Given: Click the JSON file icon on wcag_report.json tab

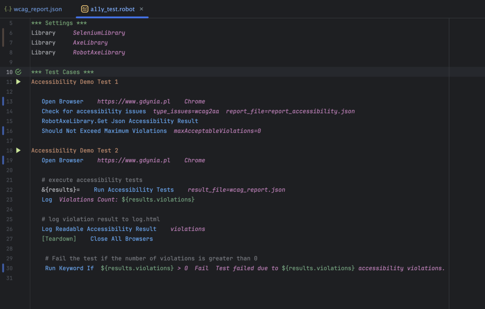Looking at the screenshot, I should pos(8,9).
